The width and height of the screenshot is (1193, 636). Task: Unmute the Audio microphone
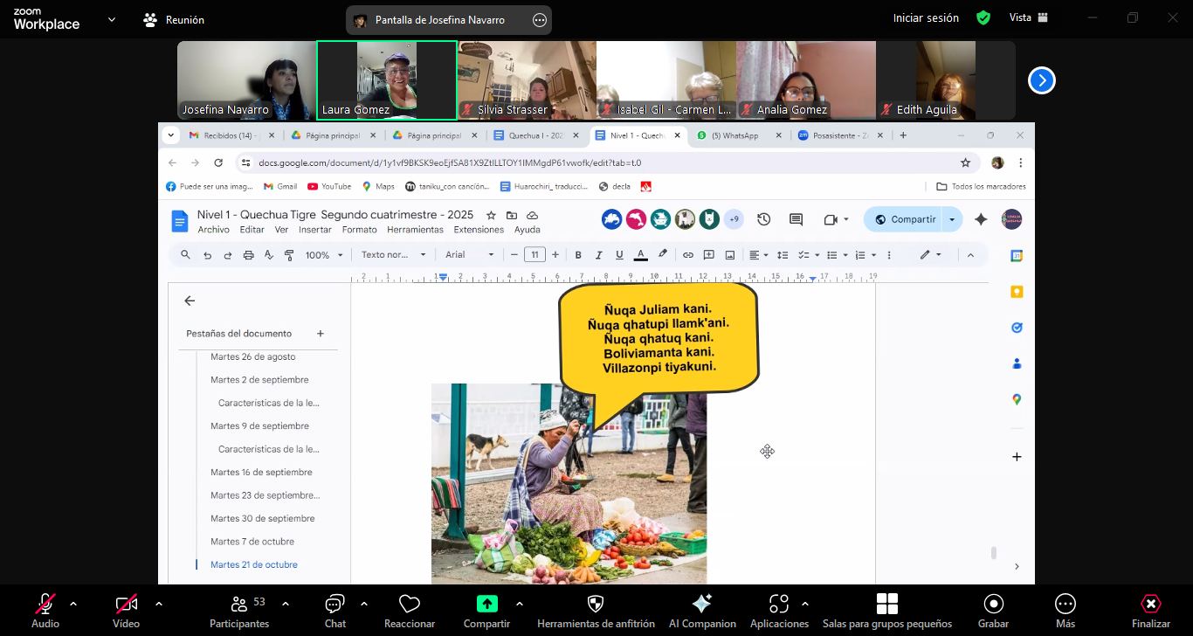pyautogui.click(x=45, y=605)
